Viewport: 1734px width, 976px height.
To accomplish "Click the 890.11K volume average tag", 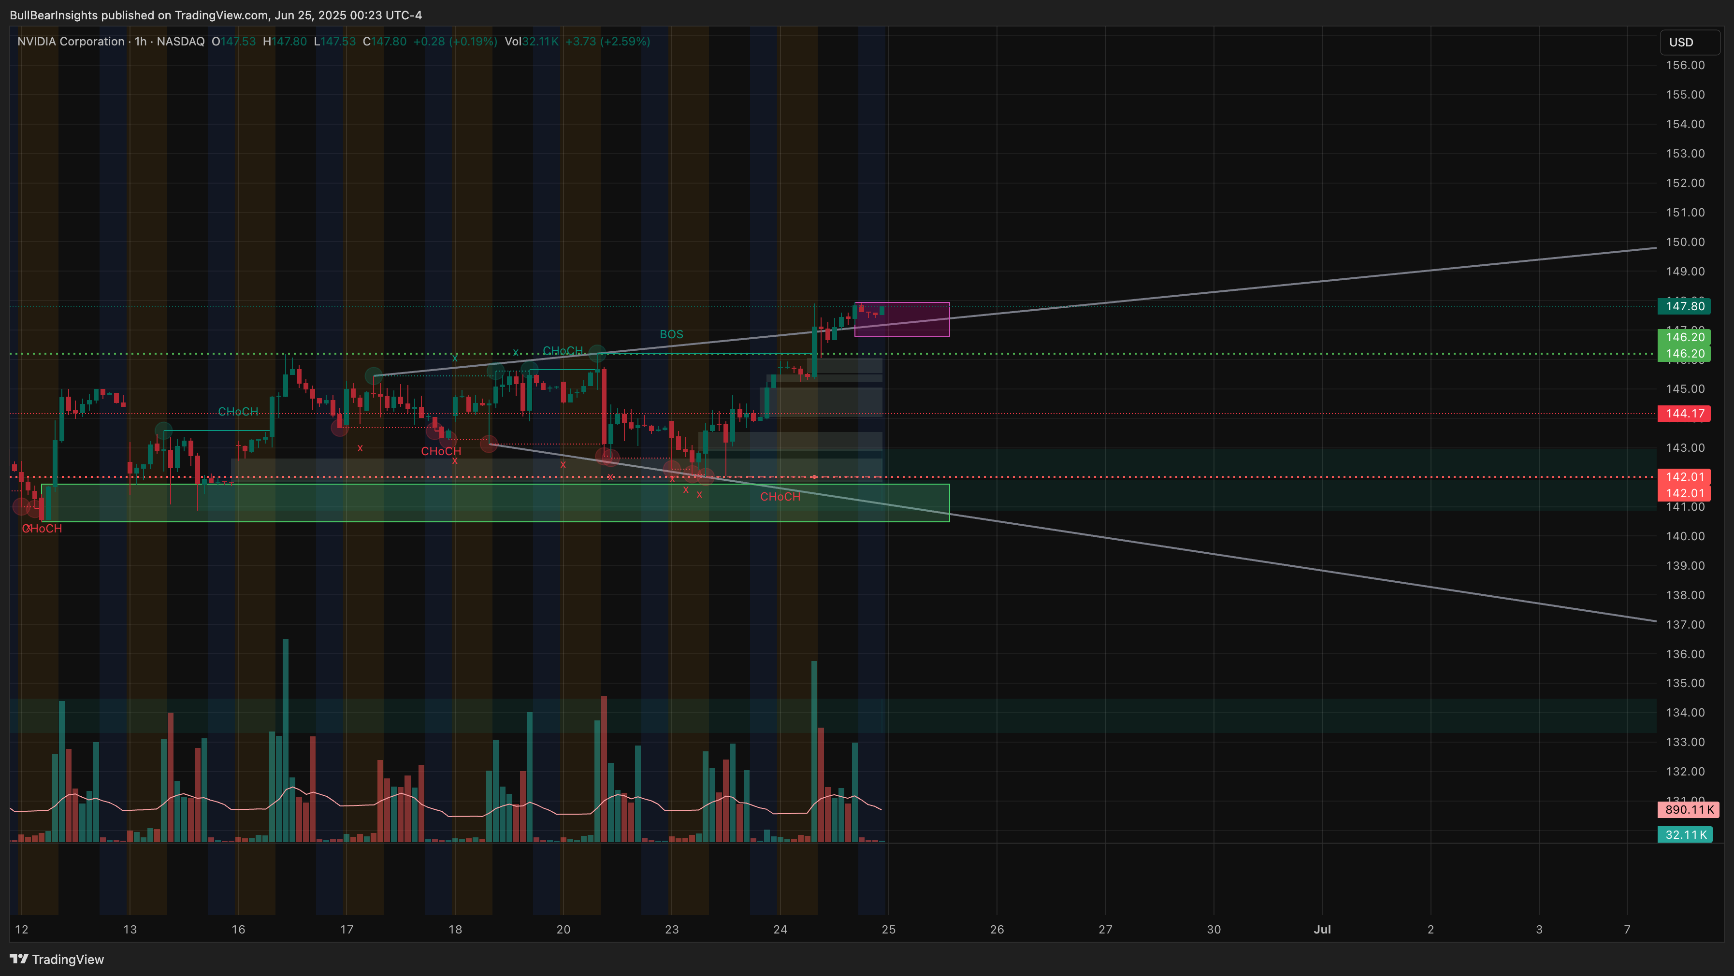I will tap(1688, 810).
